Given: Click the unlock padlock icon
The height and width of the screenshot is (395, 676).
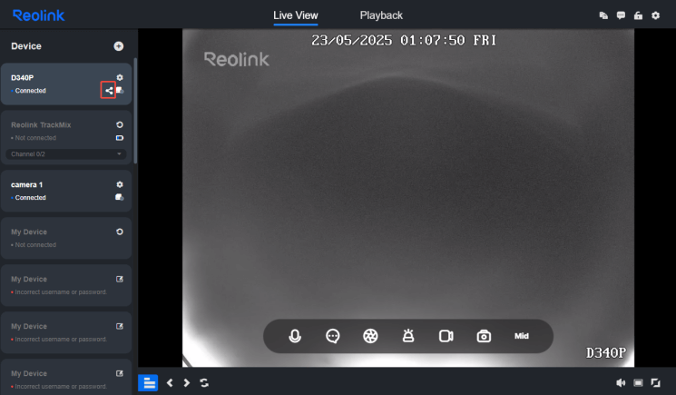Looking at the screenshot, I should pos(638,15).
